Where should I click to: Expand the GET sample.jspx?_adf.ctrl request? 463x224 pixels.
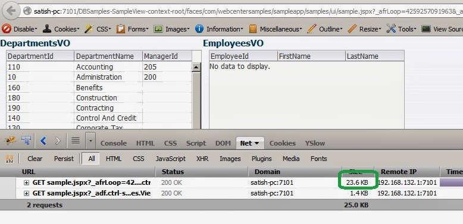(26, 193)
